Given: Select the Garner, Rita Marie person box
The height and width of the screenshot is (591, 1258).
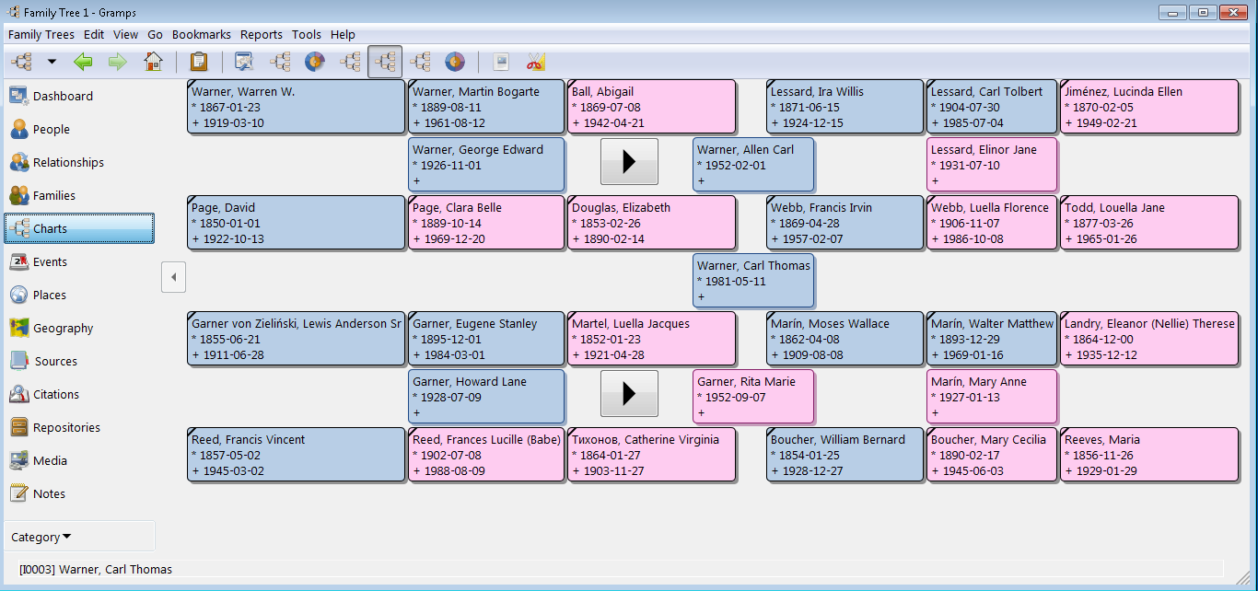Looking at the screenshot, I should pyautogui.click(x=753, y=397).
